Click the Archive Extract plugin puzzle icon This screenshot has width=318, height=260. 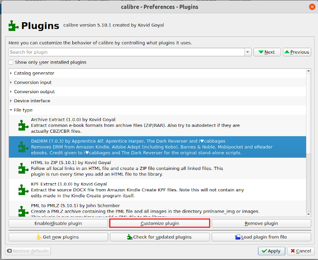[23, 125]
